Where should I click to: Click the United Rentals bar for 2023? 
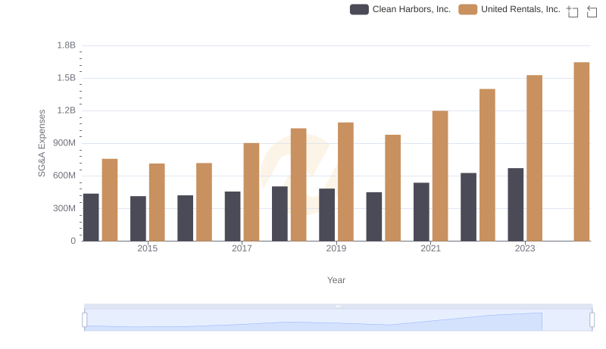coord(534,158)
